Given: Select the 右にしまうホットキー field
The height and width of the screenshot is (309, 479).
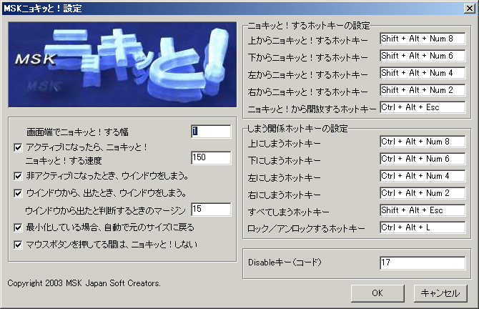Looking at the screenshot, I should coord(423,193).
